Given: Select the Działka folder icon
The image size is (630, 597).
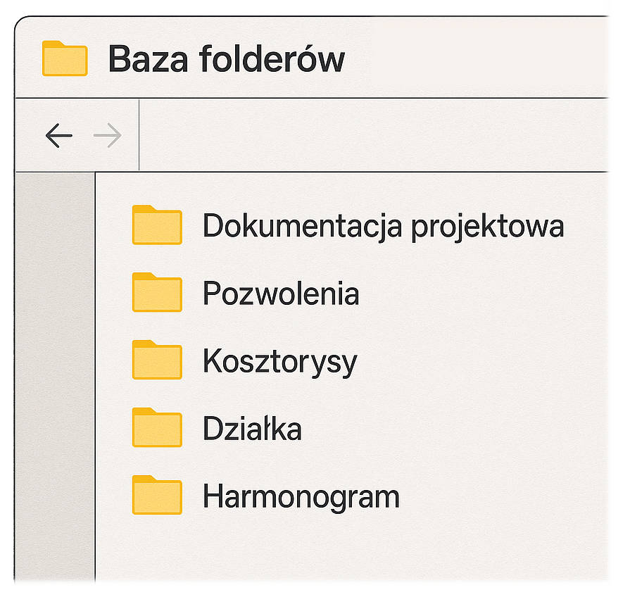Looking at the screenshot, I should [157, 427].
